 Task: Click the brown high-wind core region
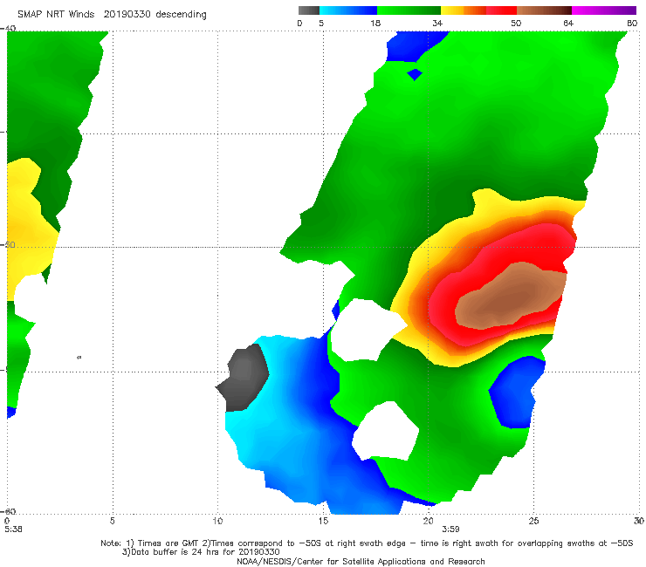point(511,295)
